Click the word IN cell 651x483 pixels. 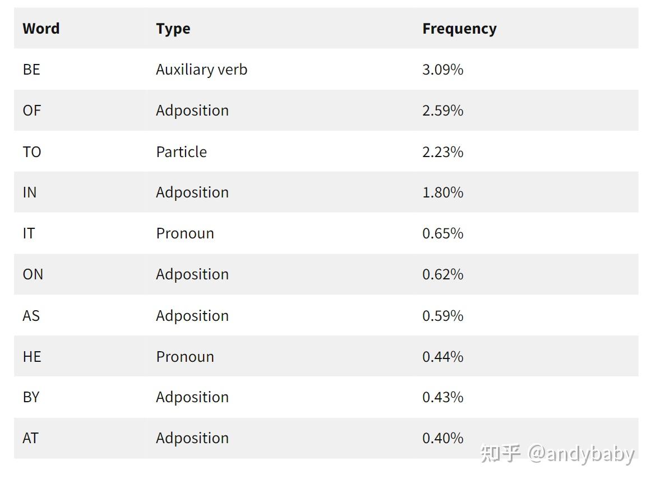30,192
